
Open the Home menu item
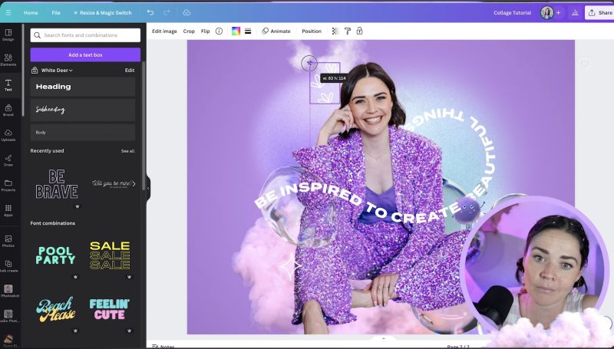tap(31, 12)
